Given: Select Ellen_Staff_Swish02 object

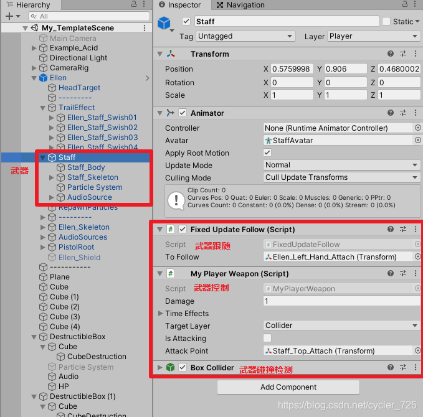Looking at the screenshot, I should pos(102,128).
